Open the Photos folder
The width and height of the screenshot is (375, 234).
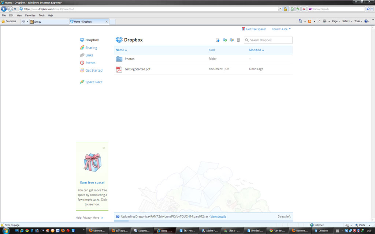click(129, 59)
